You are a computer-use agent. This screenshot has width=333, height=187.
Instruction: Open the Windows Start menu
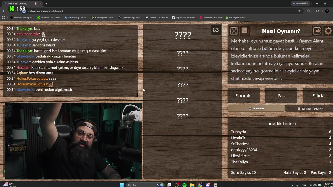tap(122, 185)
